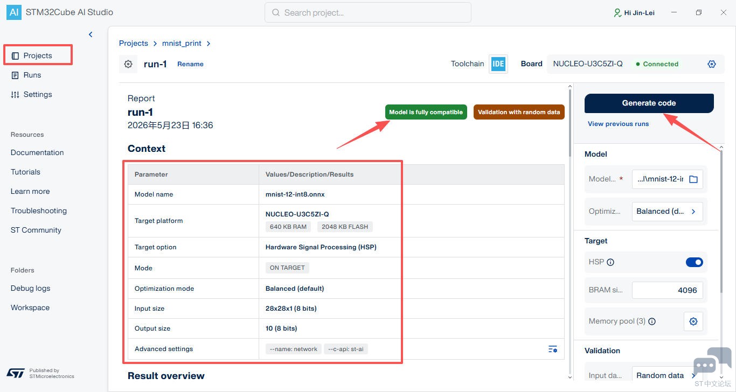The image size is (736, 392).
Task: Click the user profile icon by Hi Jin-Lei
Action: [x=617, y=12]
